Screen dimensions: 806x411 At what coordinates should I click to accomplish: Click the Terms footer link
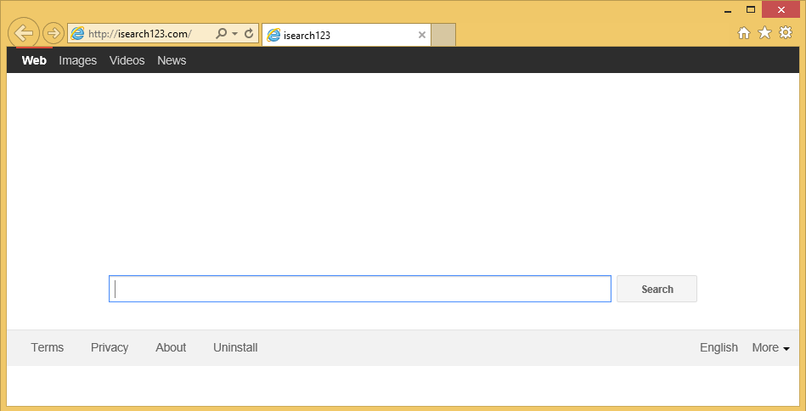click(48, 347)
